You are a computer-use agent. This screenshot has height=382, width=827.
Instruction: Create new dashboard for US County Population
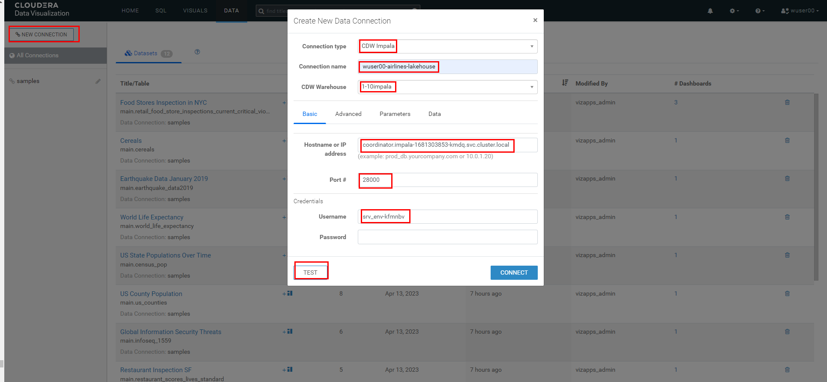(x=287, y=293)
